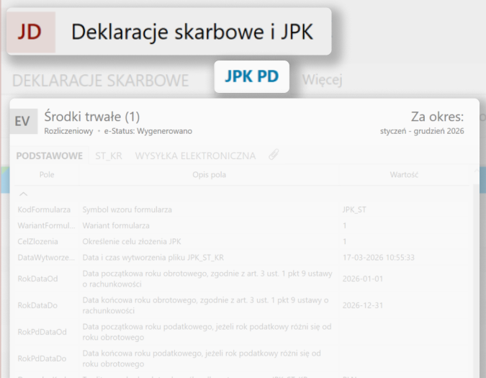The image size is (486, 378).
Task: Select the KodFormularza row
Action: 44,210
